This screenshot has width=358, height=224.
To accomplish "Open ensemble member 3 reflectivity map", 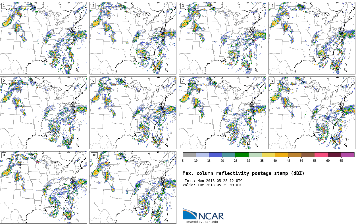I will [222, 38].
